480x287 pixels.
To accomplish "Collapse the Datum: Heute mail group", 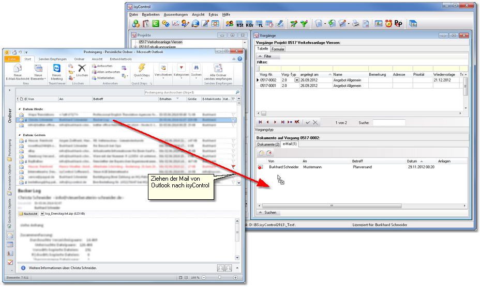I will (x=20, y=109).
